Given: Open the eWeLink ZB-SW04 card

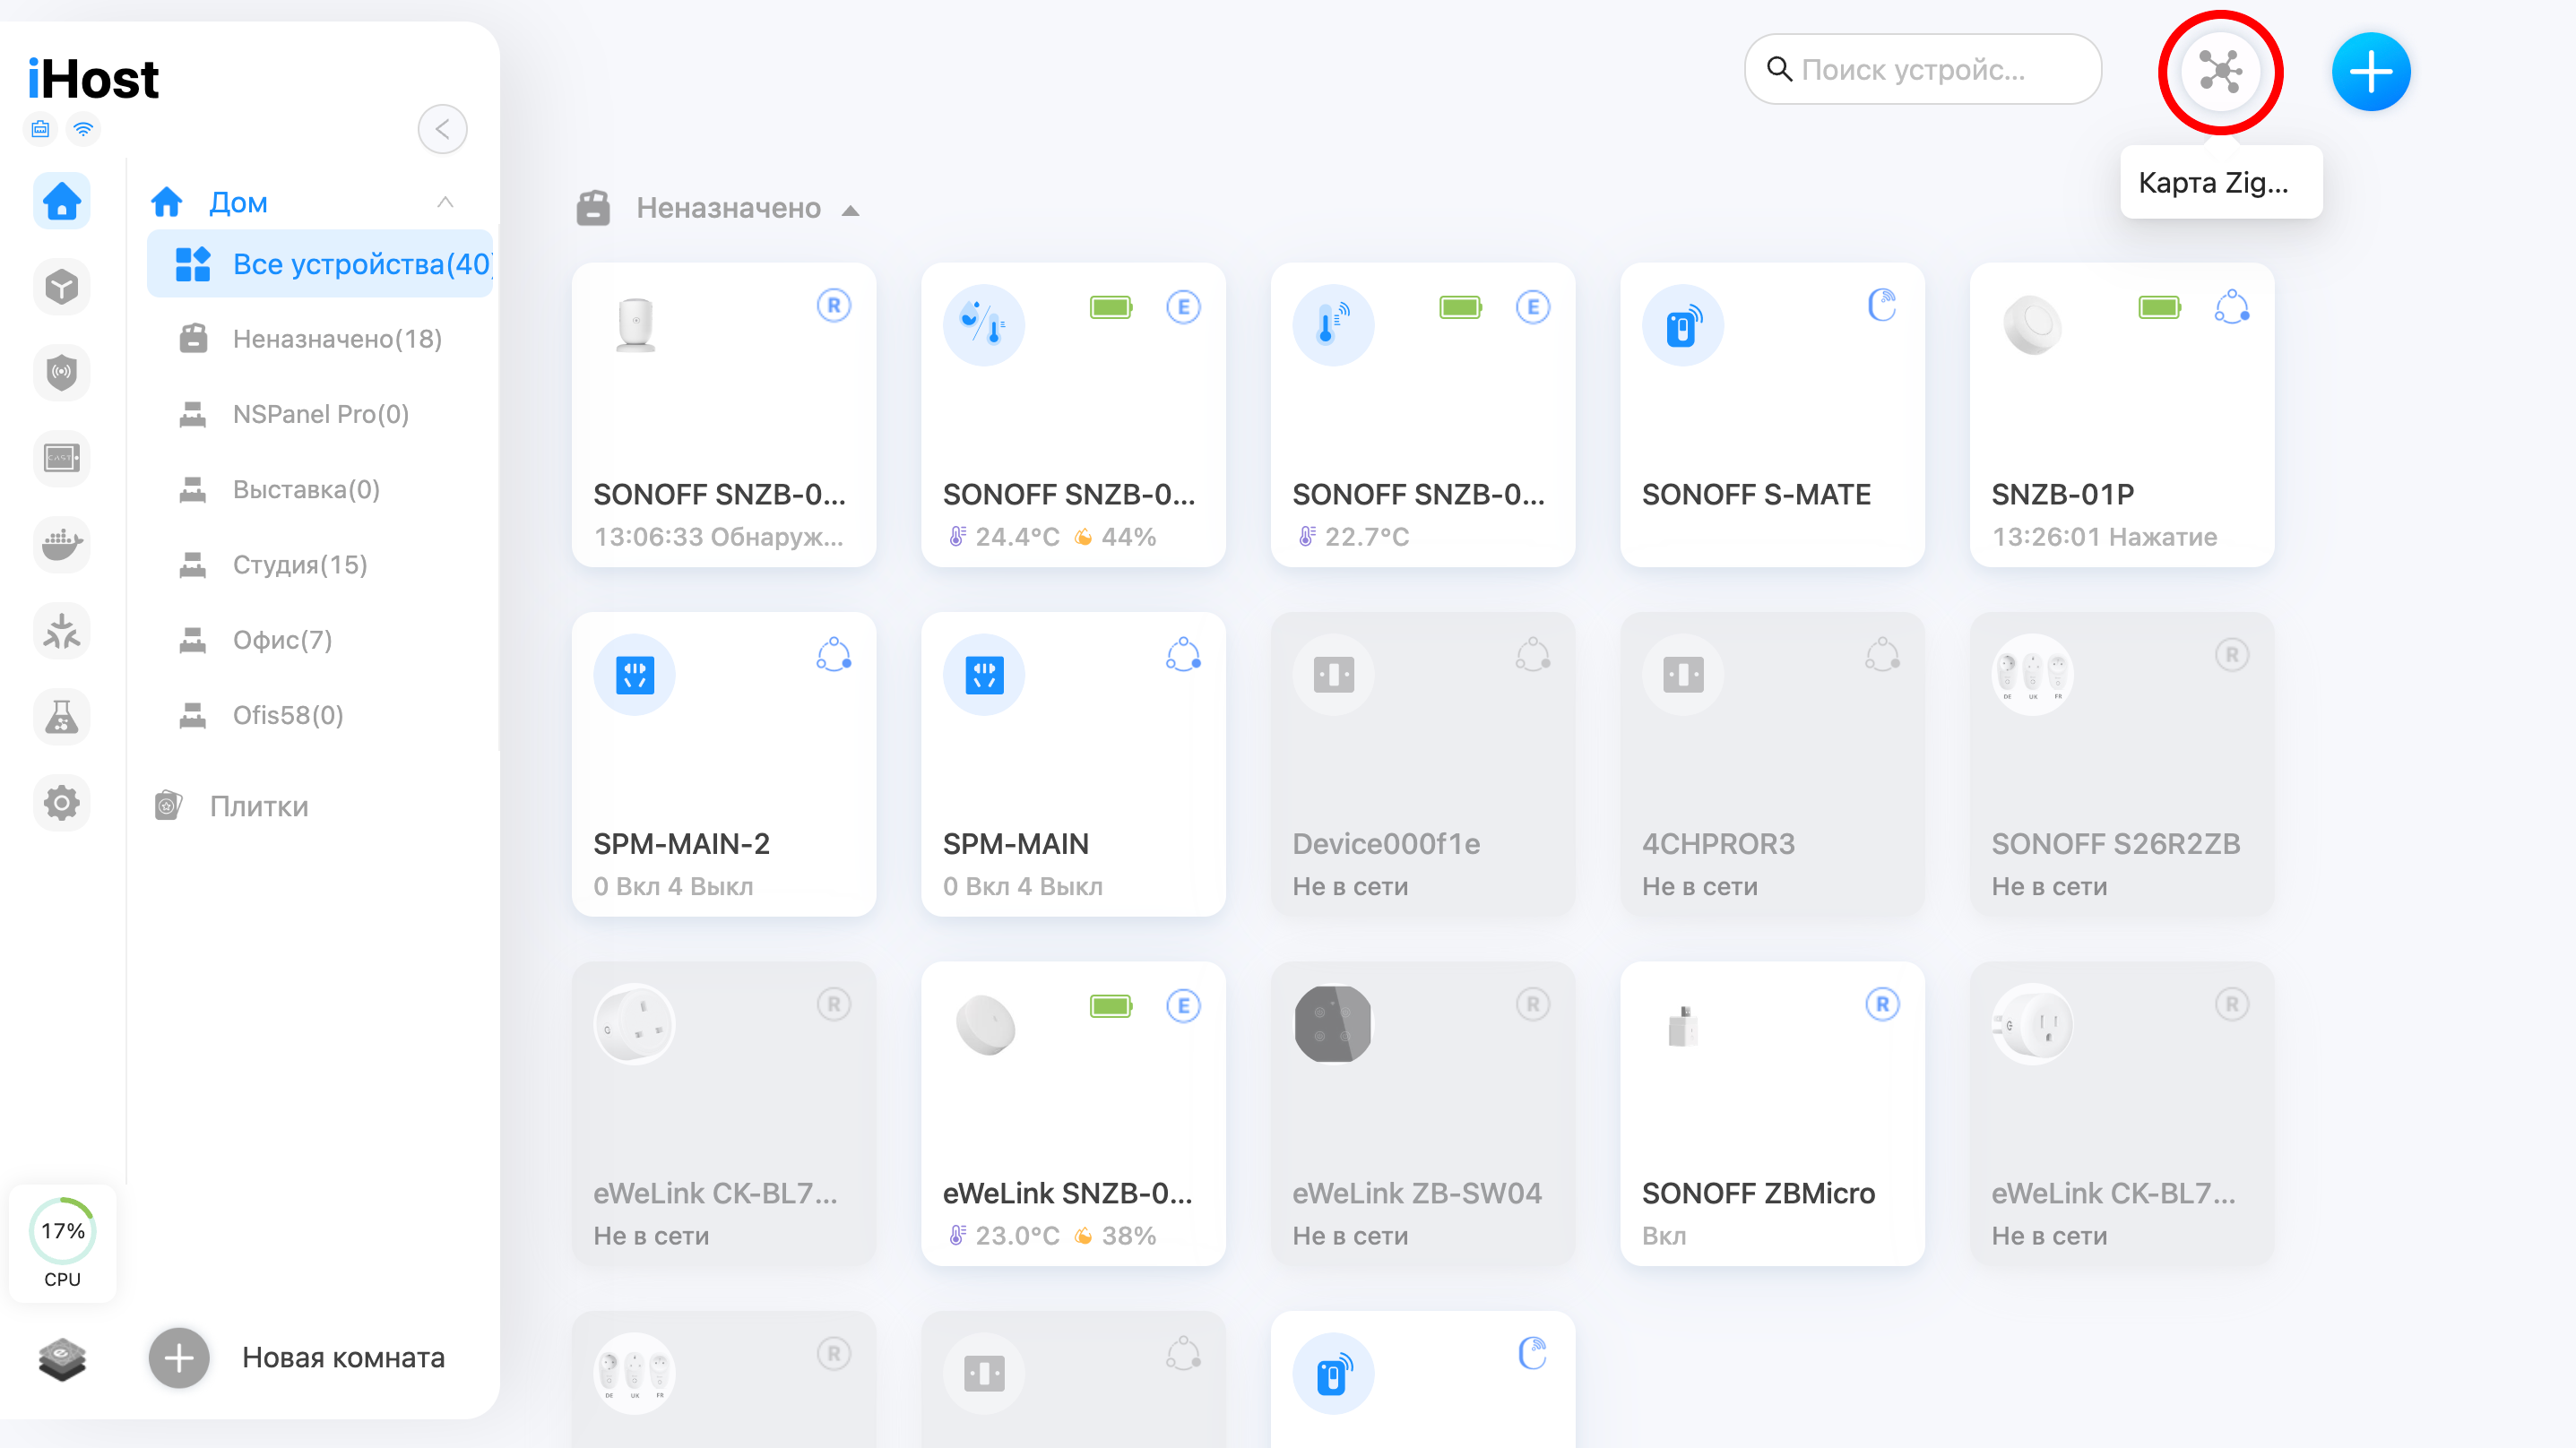Looking at the screenshot, I should [1422, 1113].
